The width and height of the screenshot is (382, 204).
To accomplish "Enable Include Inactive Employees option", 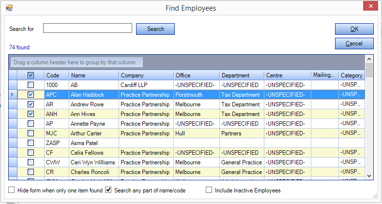I will coord(209,190).
